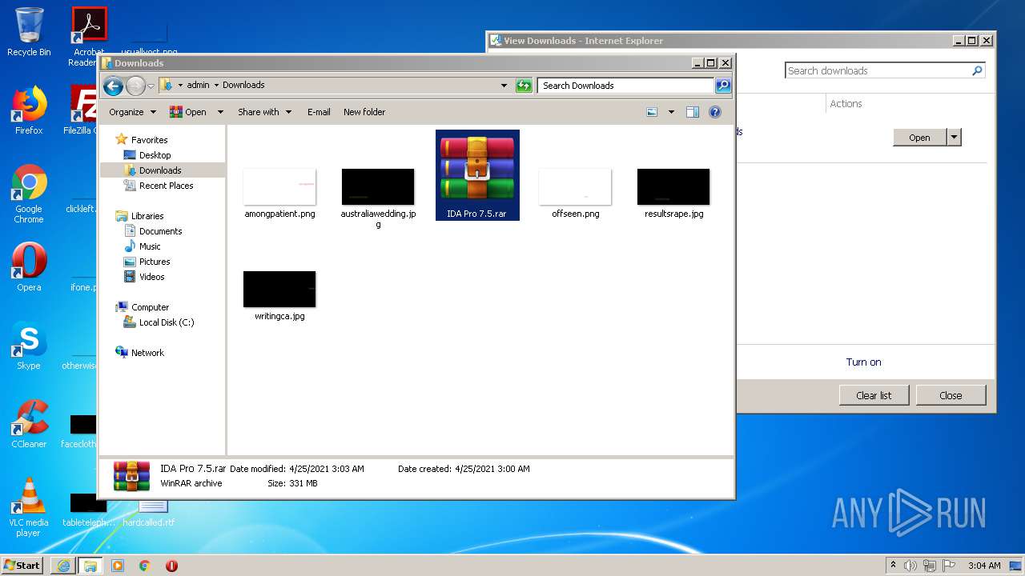Image resolution: width=1025 pixels, height=576 pixels.
Task: Click the Actions column header
Action: tap(846, 104)
